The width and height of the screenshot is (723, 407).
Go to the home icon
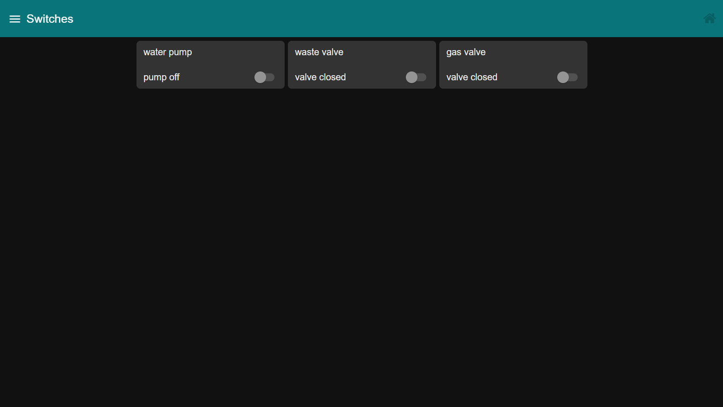click(x=709, y=19)
